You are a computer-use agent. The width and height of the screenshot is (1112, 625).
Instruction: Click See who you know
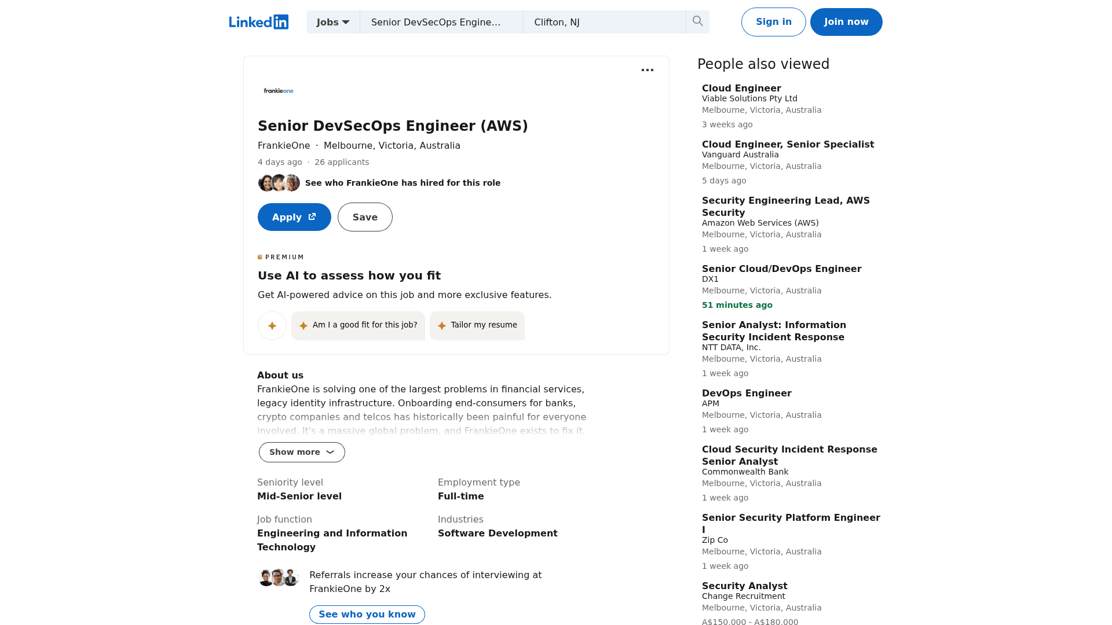point(367,615)
